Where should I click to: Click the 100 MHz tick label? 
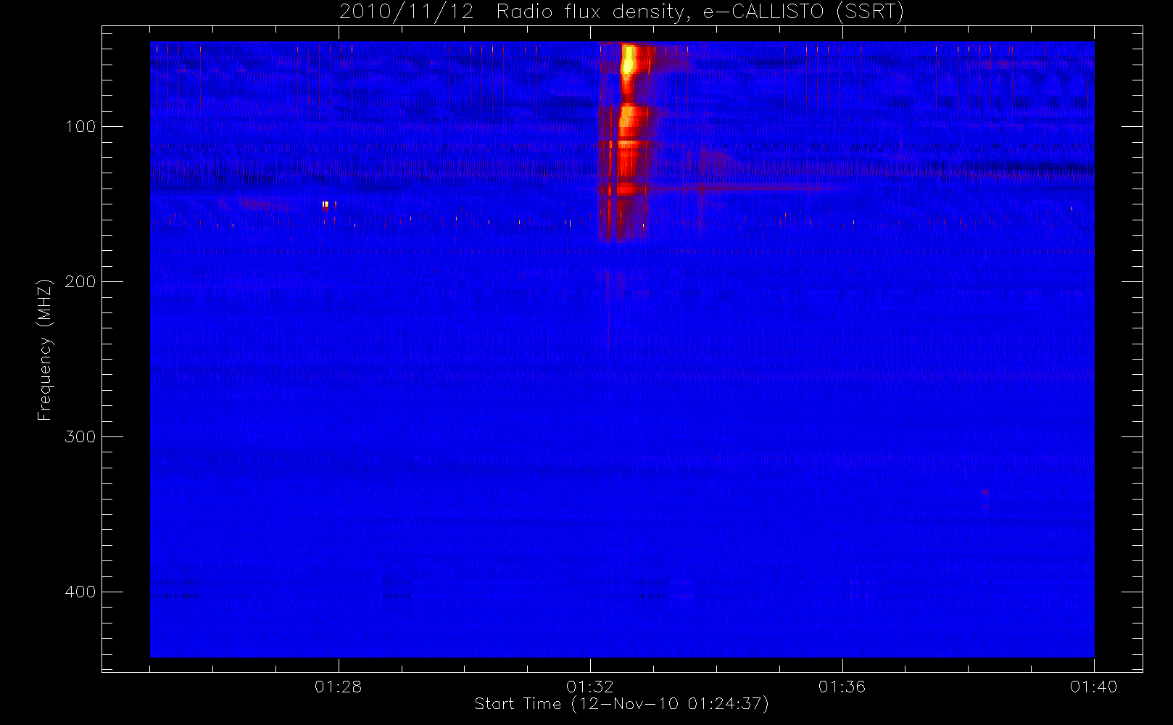coord(80,127)
